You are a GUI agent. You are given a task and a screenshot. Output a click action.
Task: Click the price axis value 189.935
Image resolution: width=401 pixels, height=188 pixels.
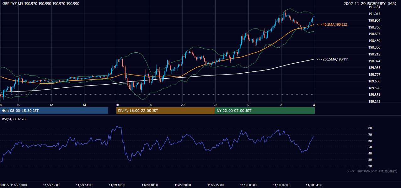coord(374,68)
